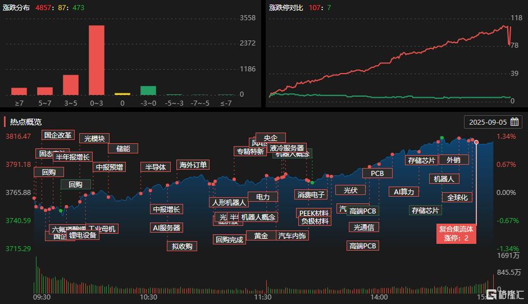Select the 光模块 hotspot tag

point(94,139)
